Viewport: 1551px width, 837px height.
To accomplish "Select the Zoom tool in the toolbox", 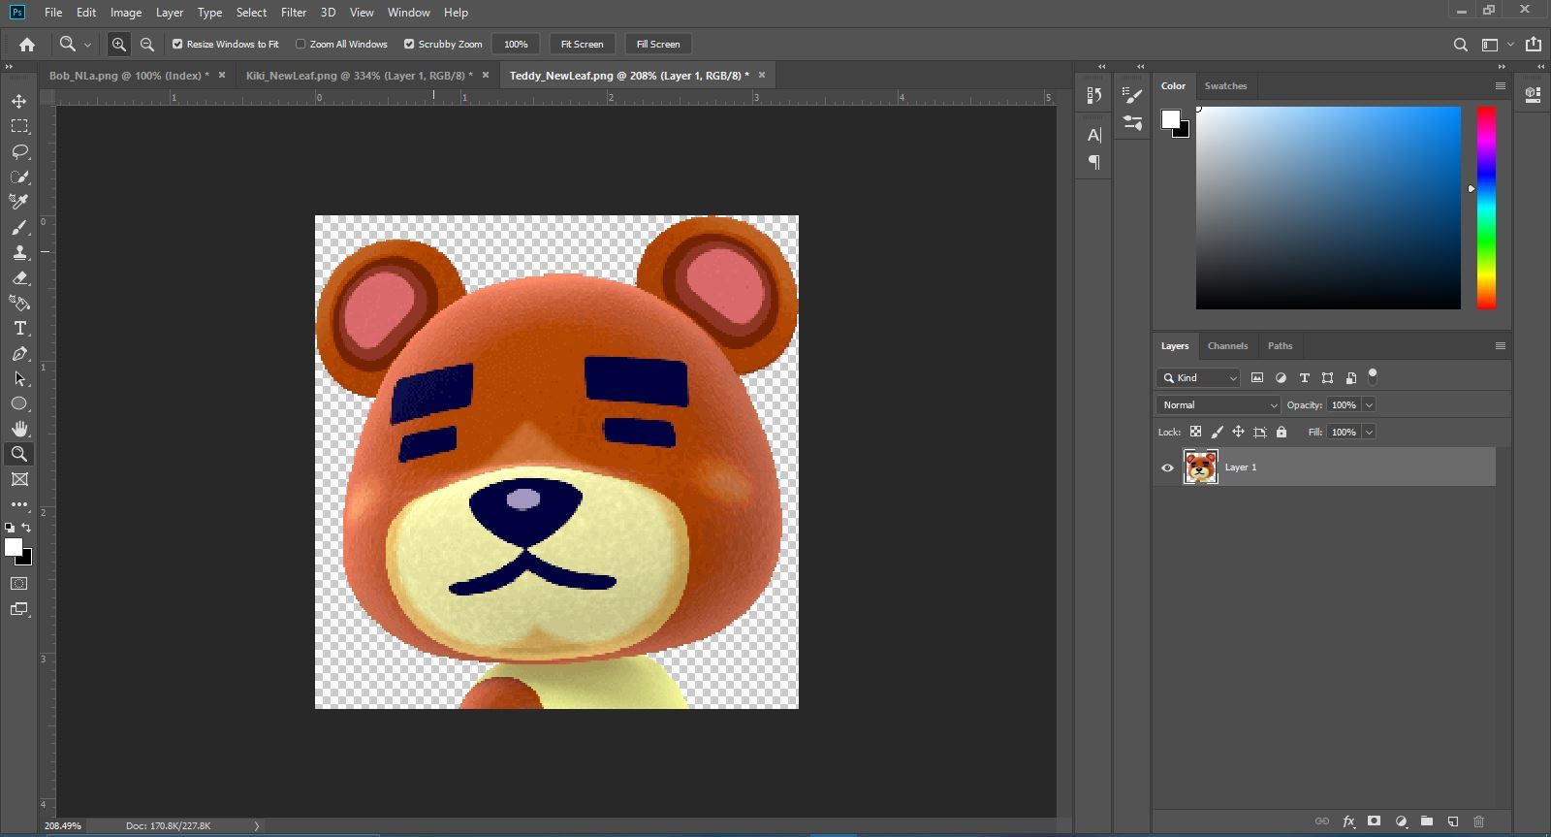I will (x=19, y=454).
